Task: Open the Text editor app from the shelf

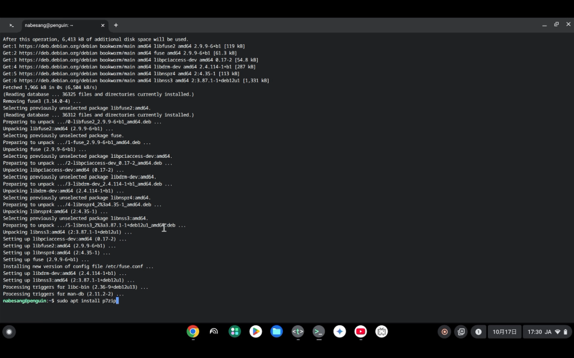Action: pyautogui.click(x=298, y=332)
